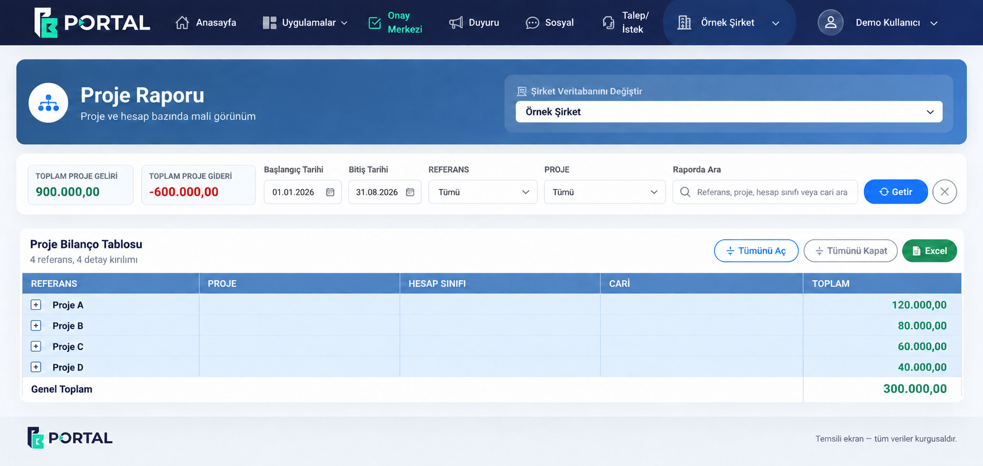The image size is (983, 466).
Task: Click the Raporda Ara search field
Action: [765, 192]
